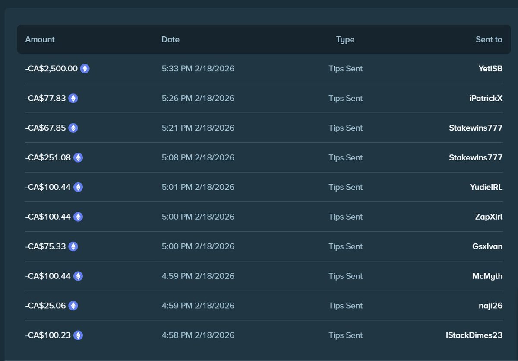
Task: Click the Type column header
Action: (x=345, y=39)
